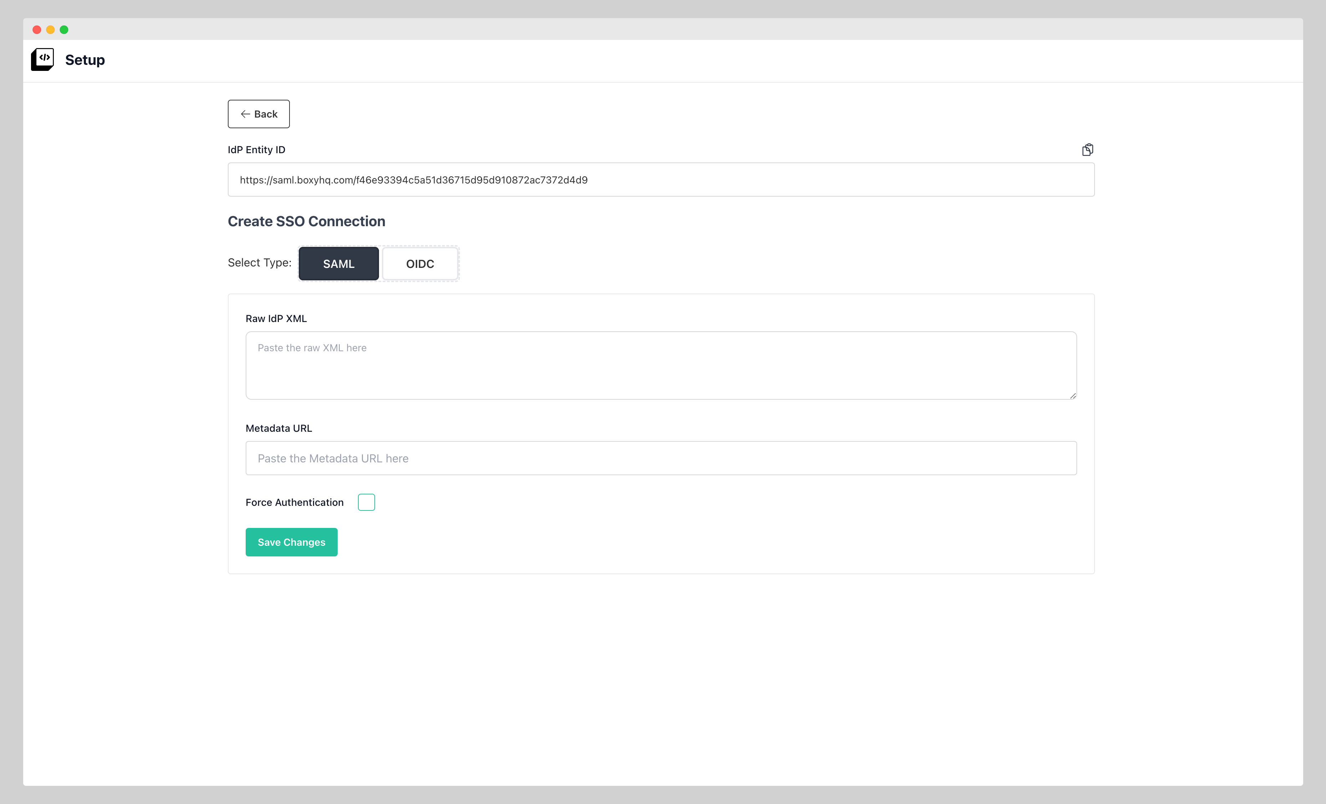Viewport: 1326px width, 804px height.
Task: Click the Force Authentication label
Action: pyautogui.click(x=295, y=502)
